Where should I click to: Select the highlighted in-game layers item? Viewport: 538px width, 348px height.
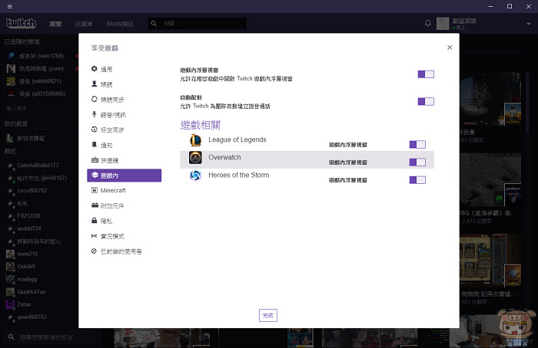click(125, 176)
